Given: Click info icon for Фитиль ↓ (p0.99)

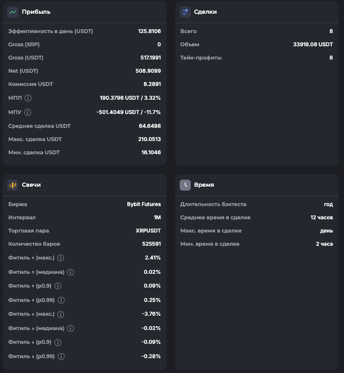Looking at the screenshot, I should click(61, 356).
